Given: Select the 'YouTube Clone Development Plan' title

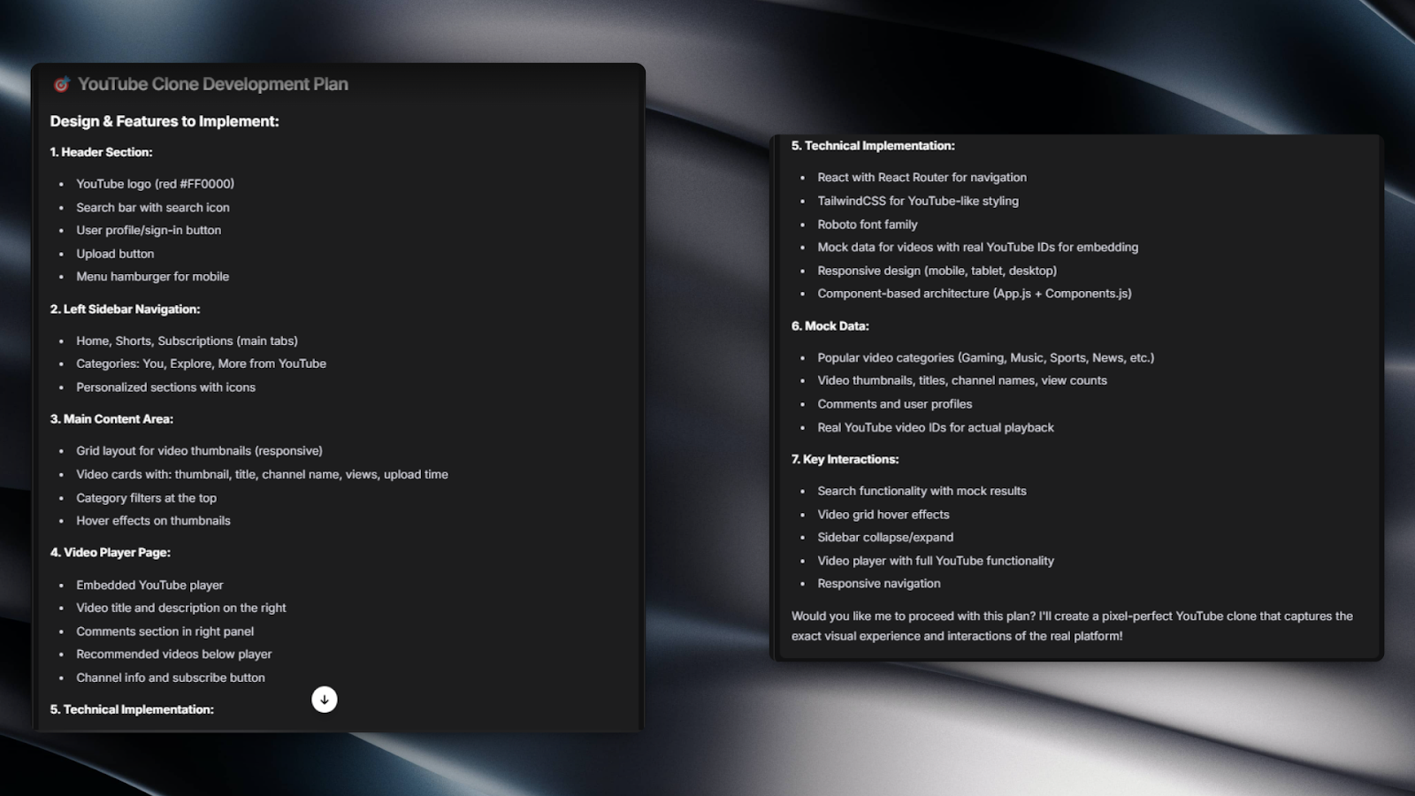Looking at the screenshot, I should [x=213, y=84].
